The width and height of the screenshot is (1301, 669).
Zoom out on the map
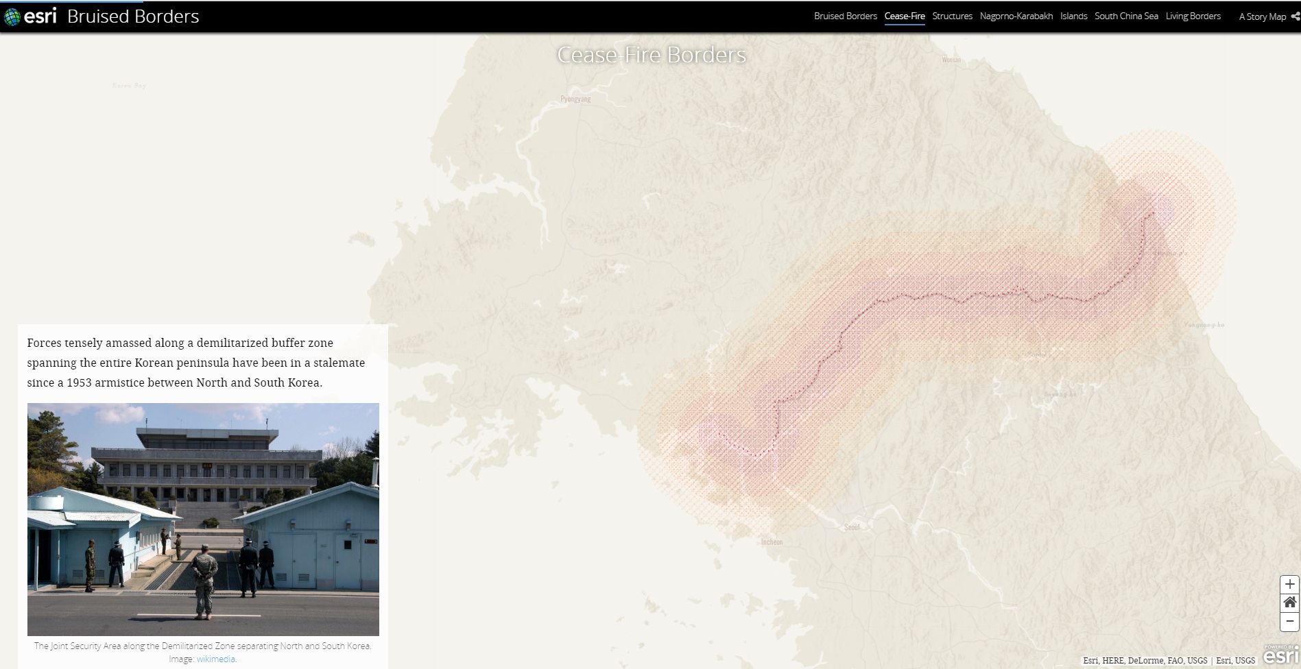[x=1289, y=621]
